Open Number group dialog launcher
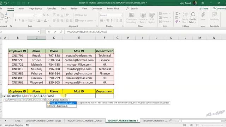This screenshot has width=226, height=127. pos(123,26)
